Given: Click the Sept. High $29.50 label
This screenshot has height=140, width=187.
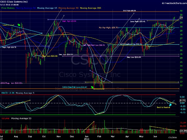Looking at the screenshot, I should 69,21.
